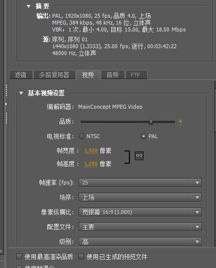The height and width of the screenshot is (268, 216).
Task: Switch to the 滤镜 tab
Action: [21, 75]
